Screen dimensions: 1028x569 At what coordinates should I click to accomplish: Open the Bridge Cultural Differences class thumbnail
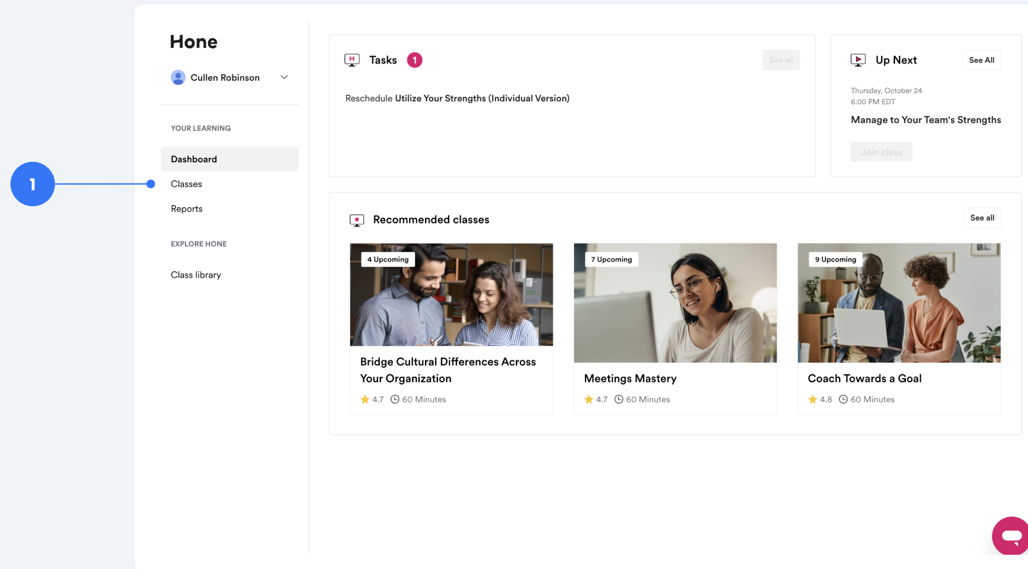pyautogui.click(x=451, y=295)
